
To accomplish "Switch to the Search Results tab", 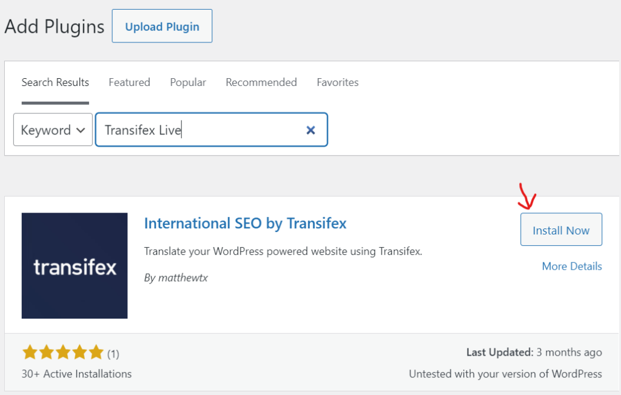I will [x=55, y=82].
